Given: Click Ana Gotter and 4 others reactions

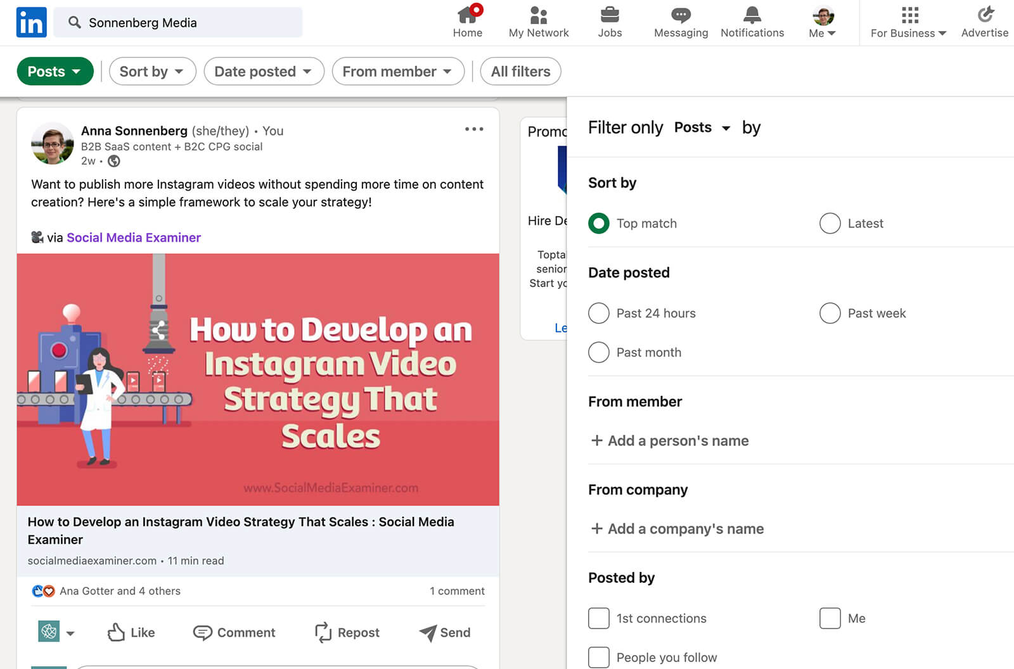Looking at the screenshot, I should (120, 591).
